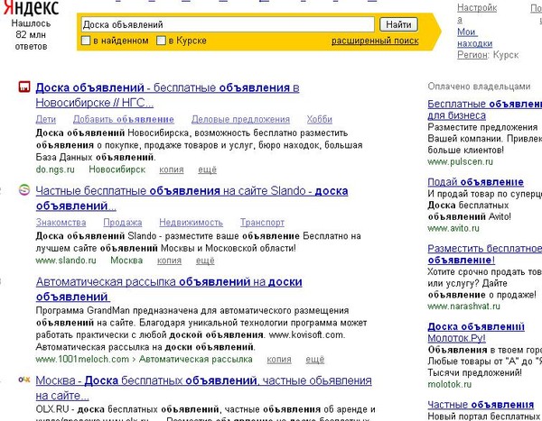
Task: Open ad 'Бесплатные объявления для бизнеса'
Action: [x=484, y=109]
